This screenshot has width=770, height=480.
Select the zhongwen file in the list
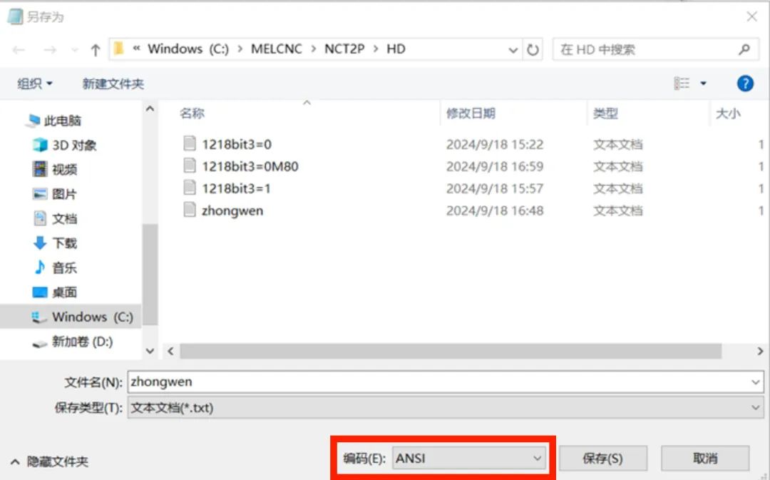point(232,210)
